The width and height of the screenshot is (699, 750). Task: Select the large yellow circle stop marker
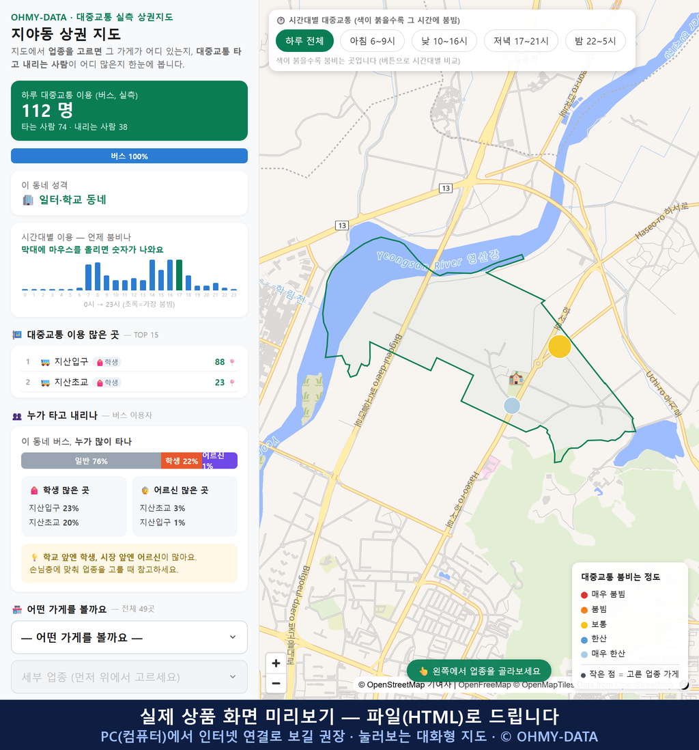pos(559,346)
